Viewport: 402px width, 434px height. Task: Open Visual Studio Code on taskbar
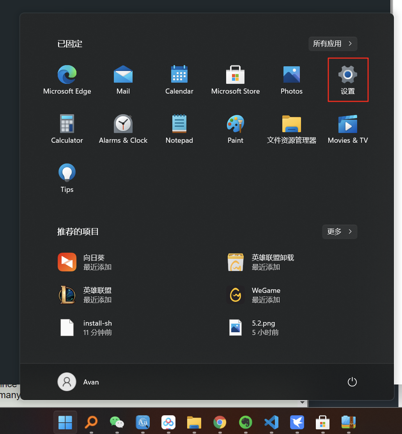point(271,422)
